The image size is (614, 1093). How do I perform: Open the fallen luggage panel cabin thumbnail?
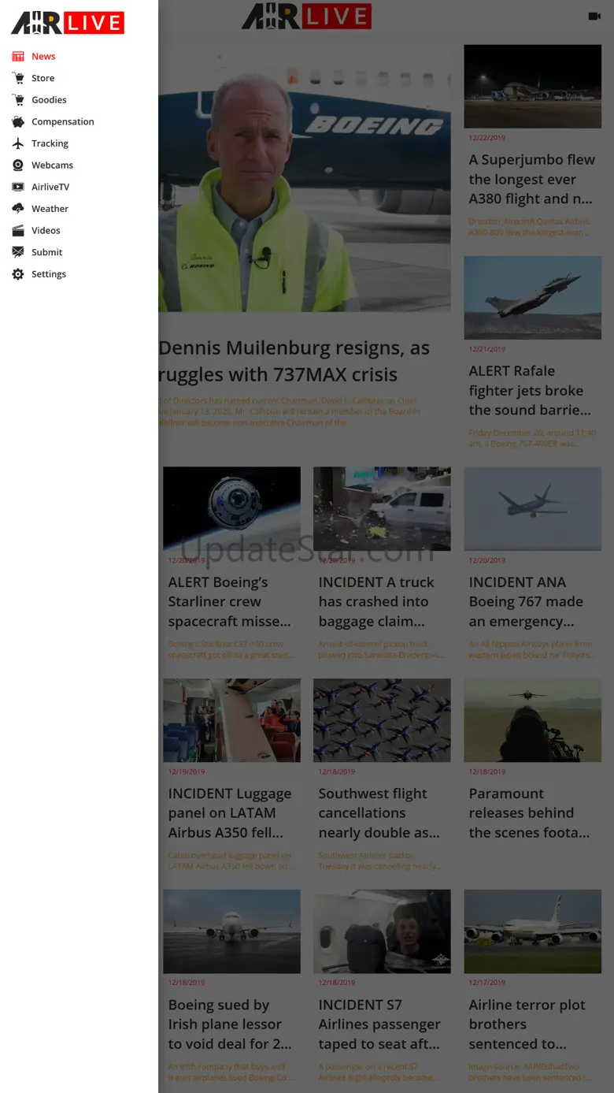[x=231, y=720]
